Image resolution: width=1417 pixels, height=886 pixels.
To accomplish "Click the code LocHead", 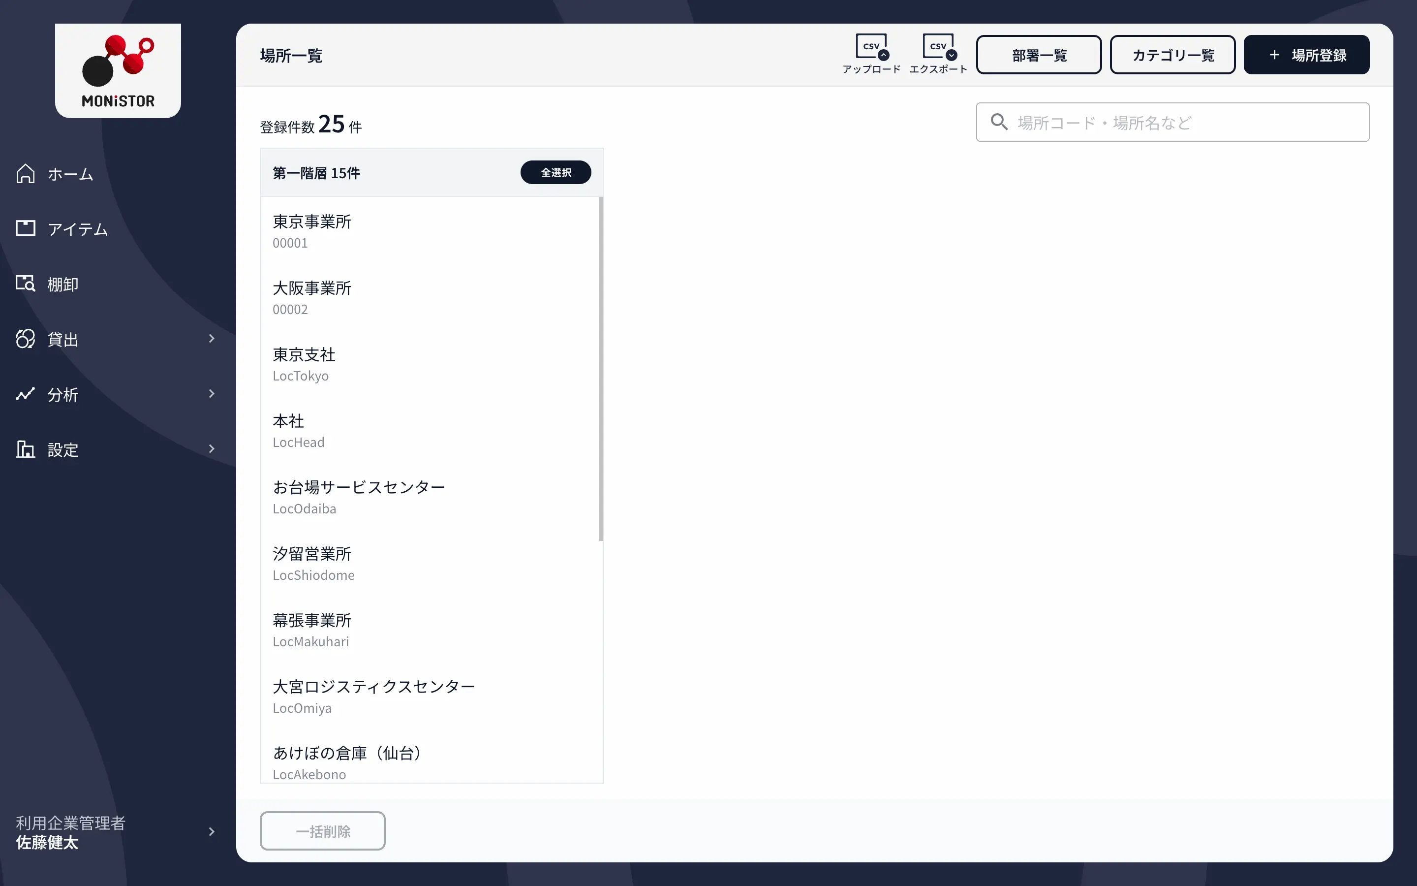I will (x=298, y=443).
